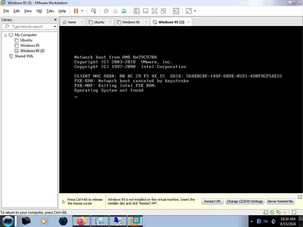
Task: Open the power options dropdown arrow
Action: (x=82, y=11)
